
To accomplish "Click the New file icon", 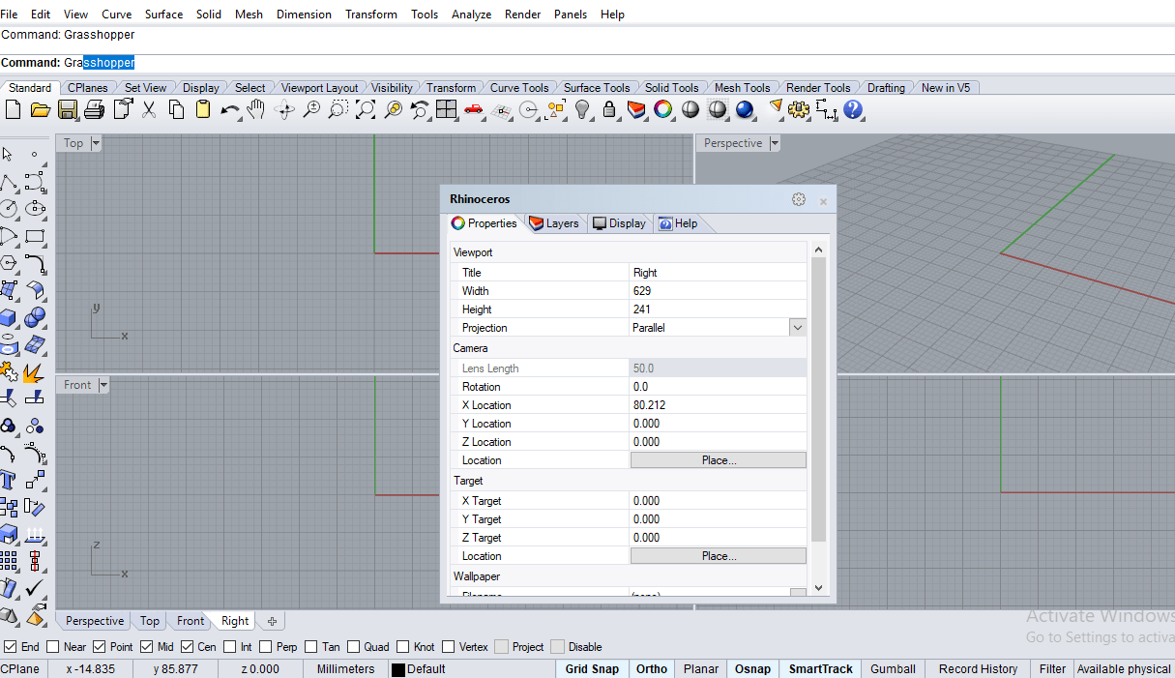I will [x=13, y=110].
